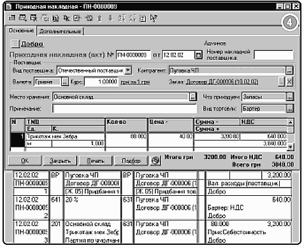This screenshot has height=248, width=304.
Task: Click the Примечание text field
Action: [124, 109]
